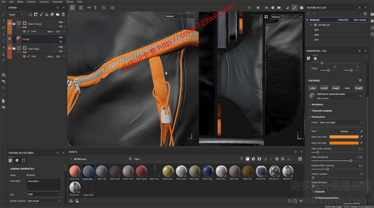Hide the Fabric Orange layer

click(x=10, y=23)
